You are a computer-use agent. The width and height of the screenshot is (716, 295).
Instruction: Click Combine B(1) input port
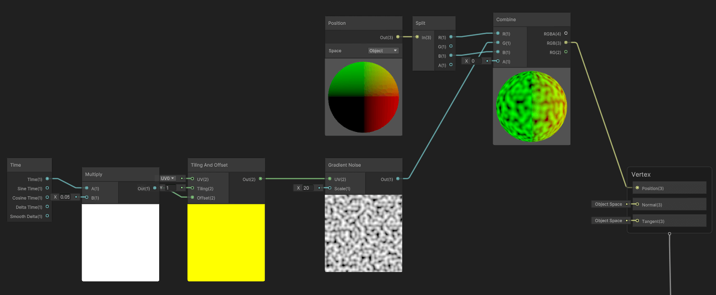[498, 52]
